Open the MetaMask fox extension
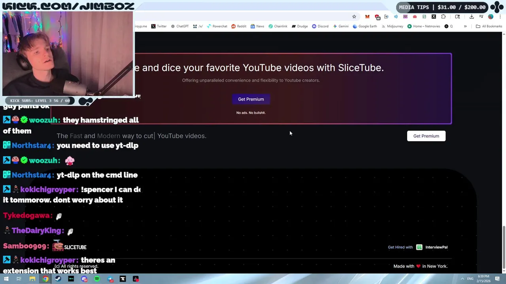The image size is (506, 284). coord(367,17)
